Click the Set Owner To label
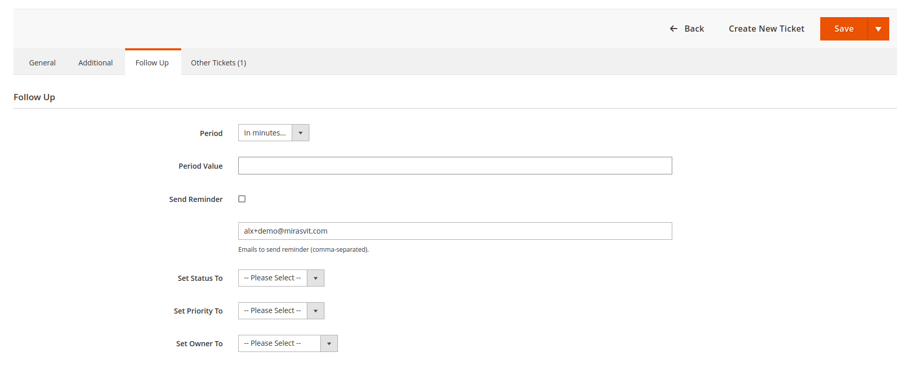The image size is (909, 366). coord(199,344)
